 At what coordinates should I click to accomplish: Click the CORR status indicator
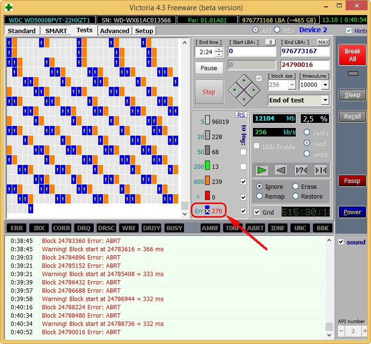(x=62, y=228)
